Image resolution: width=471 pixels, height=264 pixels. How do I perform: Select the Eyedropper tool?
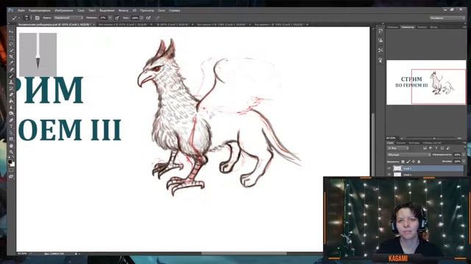click(11, 63)
